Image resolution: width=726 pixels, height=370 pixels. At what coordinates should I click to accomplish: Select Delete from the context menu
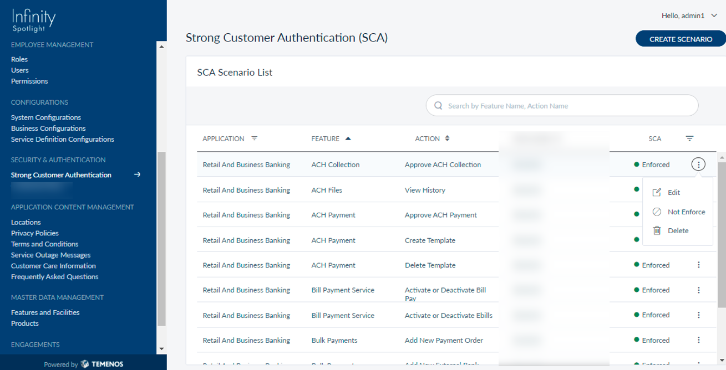(x=678, y=231)
